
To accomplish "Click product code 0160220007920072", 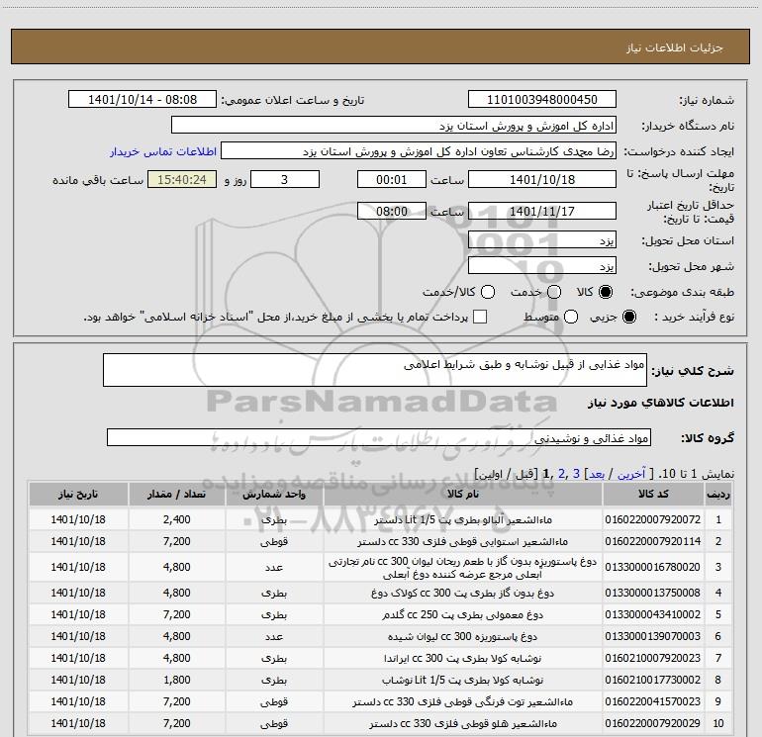I will click(653, 519).
